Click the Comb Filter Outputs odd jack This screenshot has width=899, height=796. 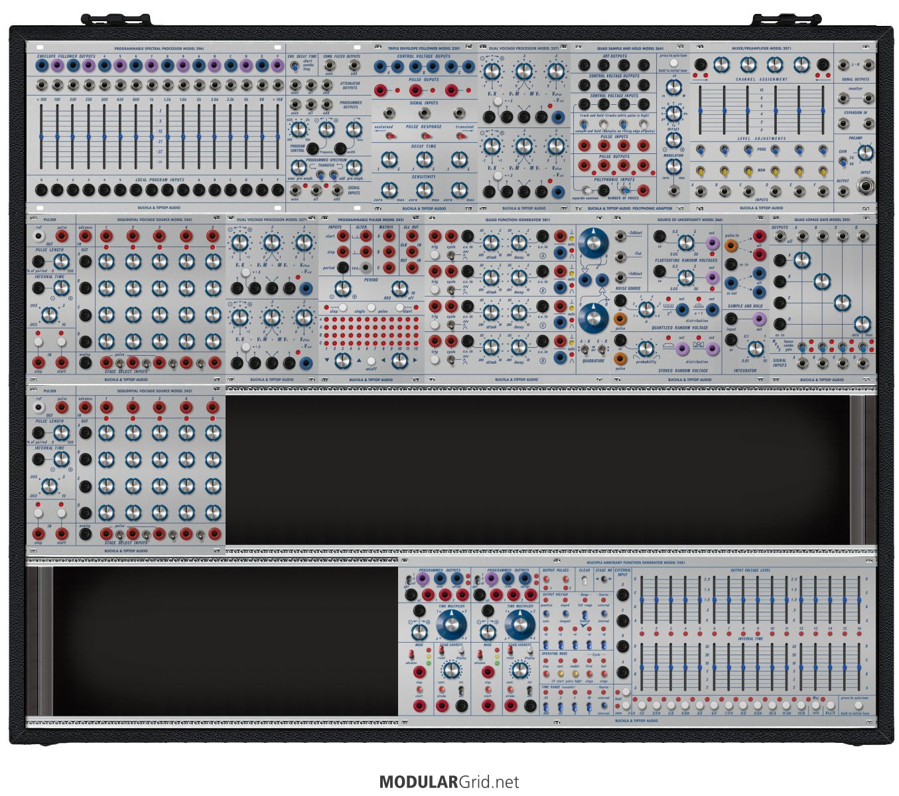point(354,65)
